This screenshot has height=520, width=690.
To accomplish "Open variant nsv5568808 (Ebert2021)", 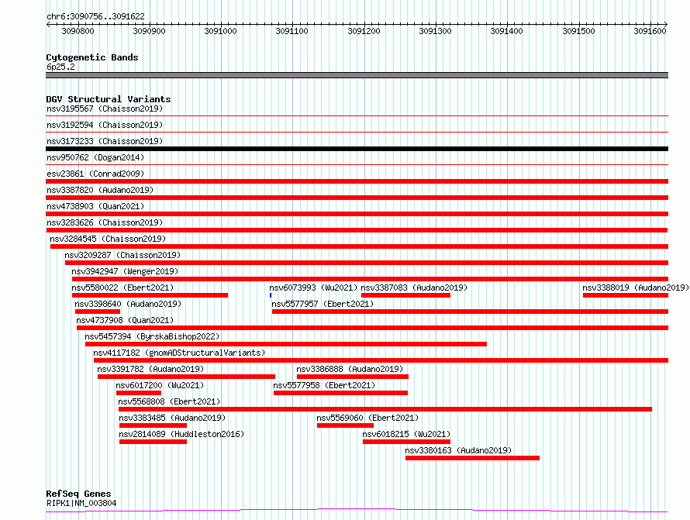I will tap(170, 401).
